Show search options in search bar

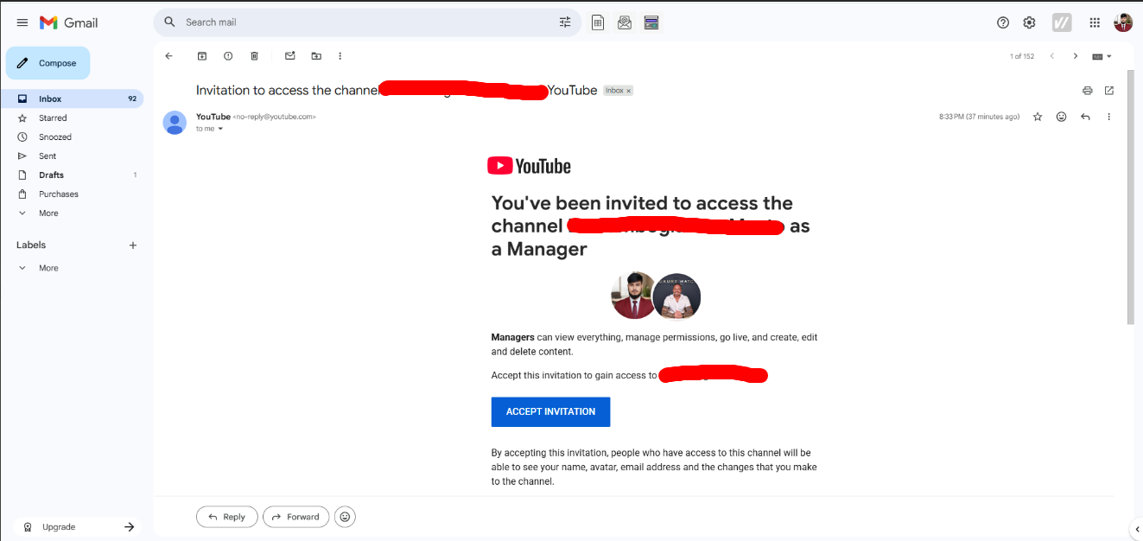click(x=565, y=22)
